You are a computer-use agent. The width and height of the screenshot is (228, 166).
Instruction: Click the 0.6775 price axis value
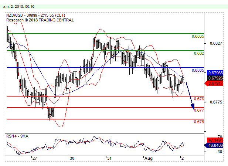(216, 102)
